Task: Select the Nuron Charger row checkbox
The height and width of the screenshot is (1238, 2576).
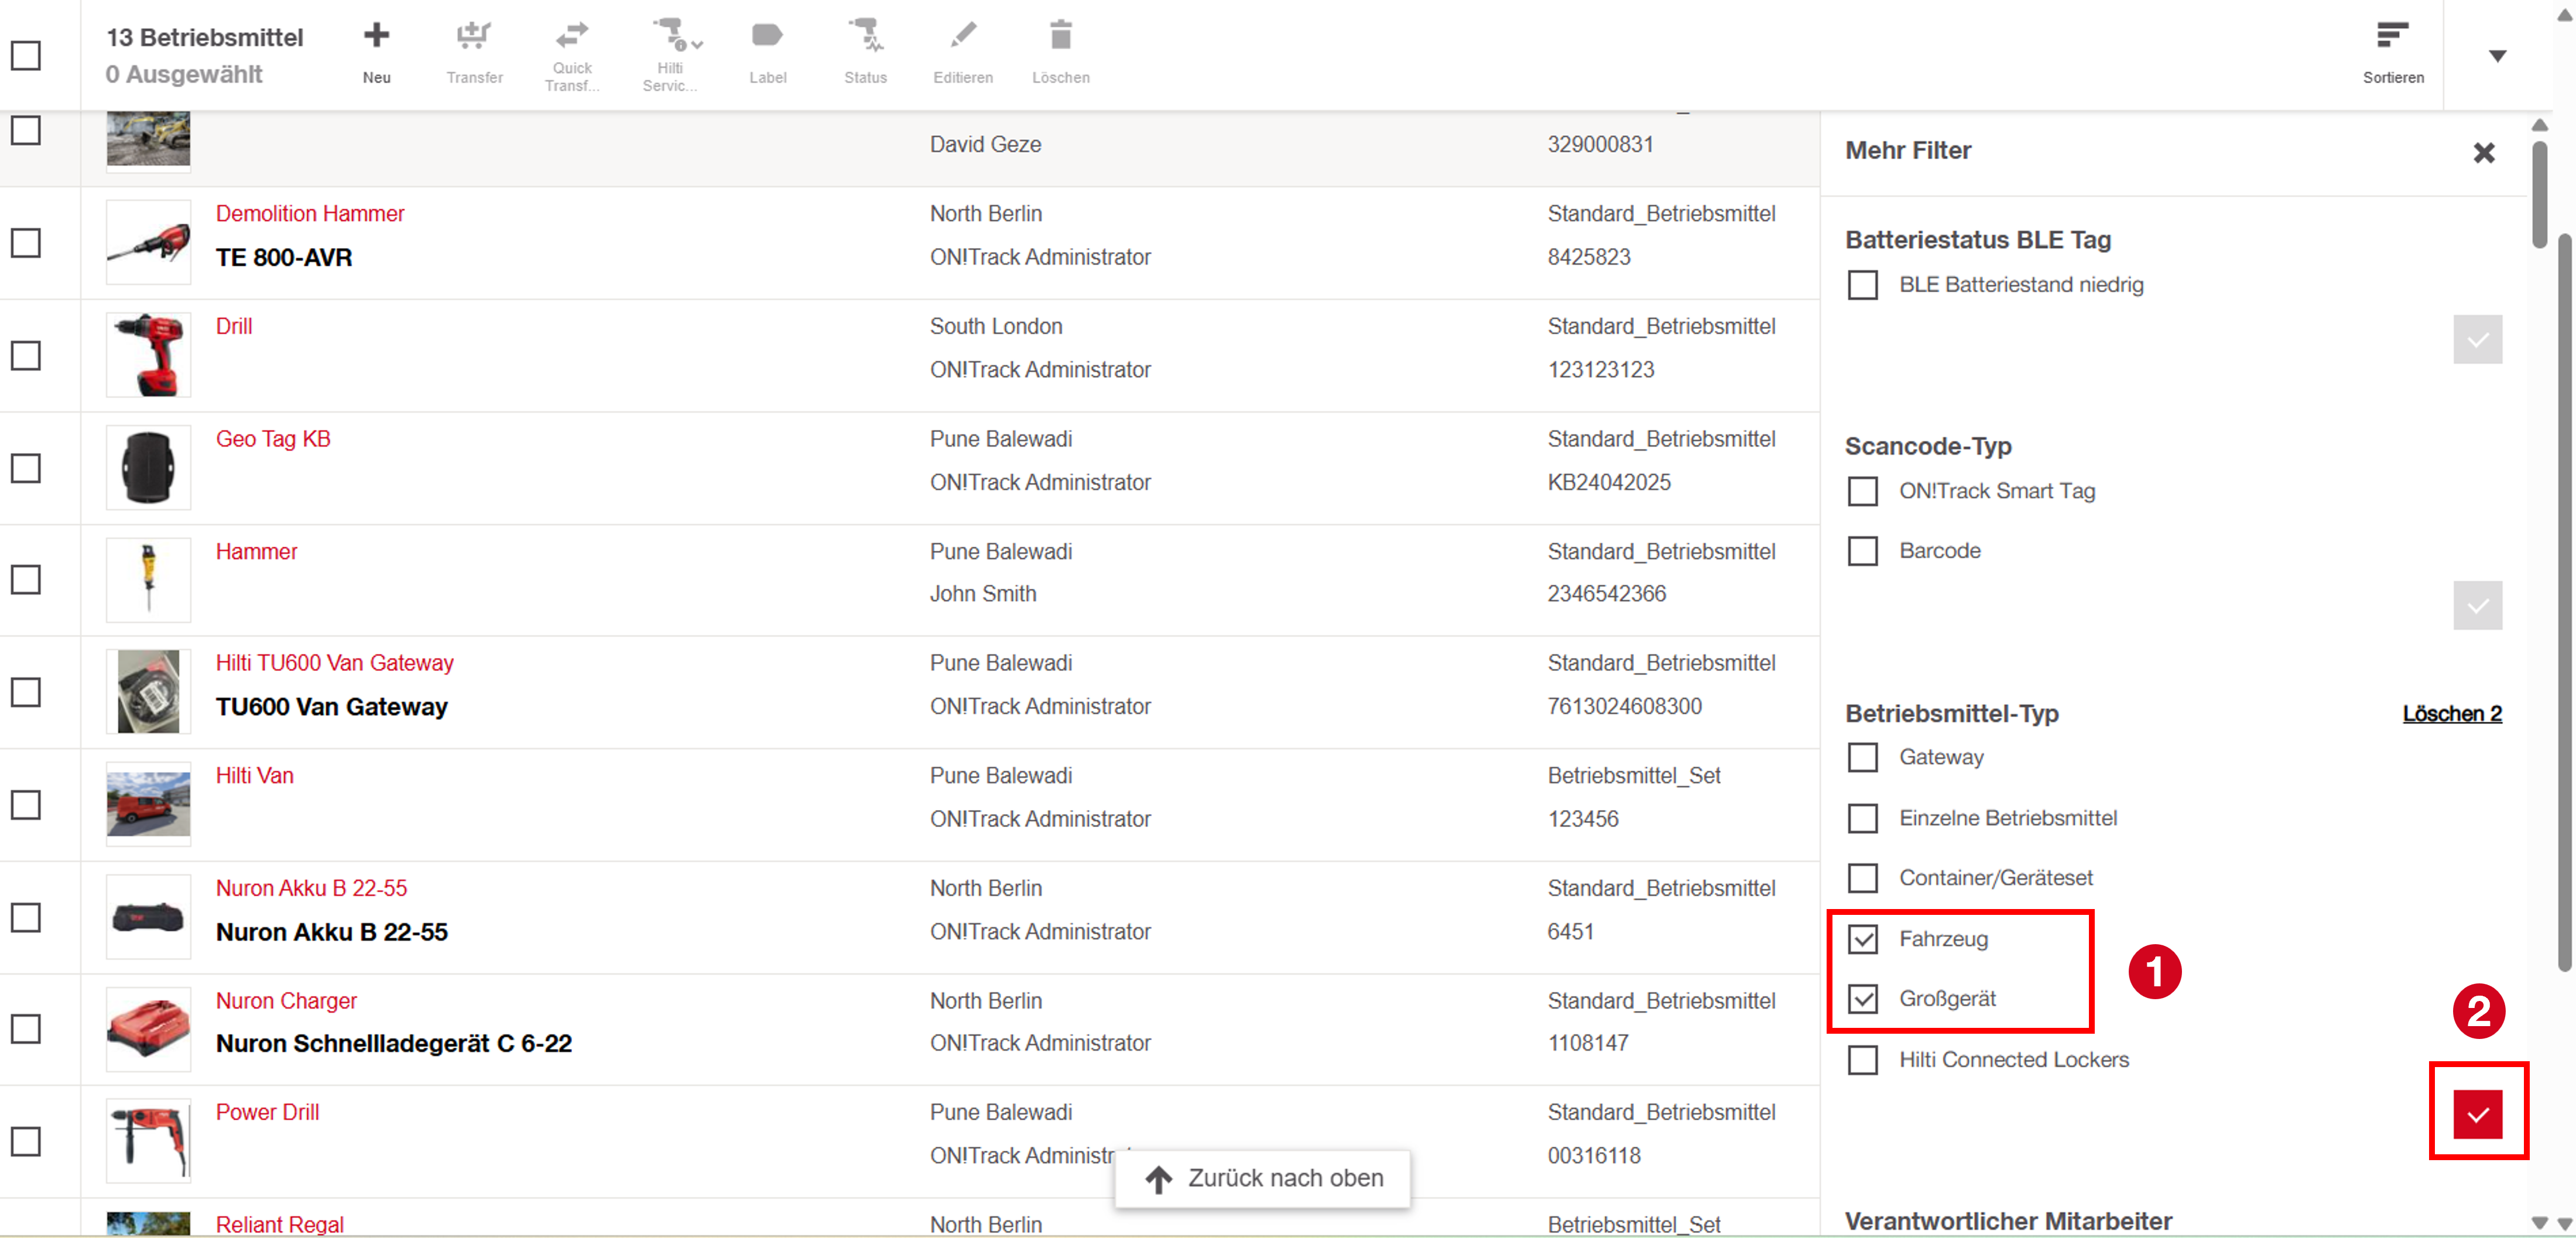Action: [26, 1029]
